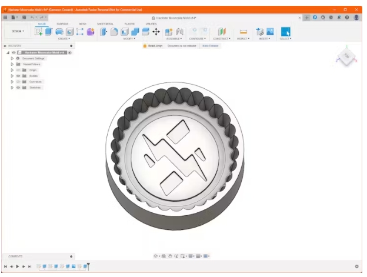Select the Move/Copy tool icon
This screenshot has height=277, width=367.
pos(156,31)
